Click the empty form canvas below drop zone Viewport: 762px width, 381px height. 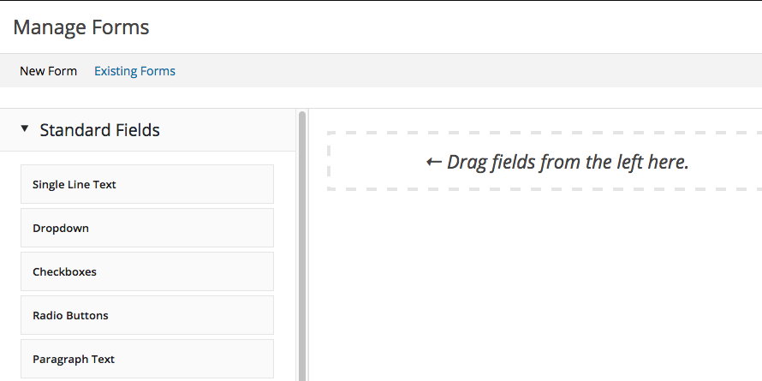point(534,287)
